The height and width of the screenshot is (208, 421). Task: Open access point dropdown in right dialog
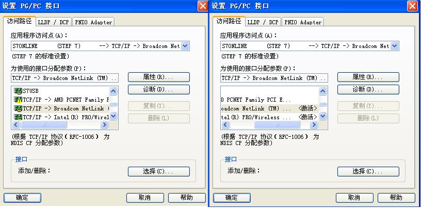[x=395, y=46]
